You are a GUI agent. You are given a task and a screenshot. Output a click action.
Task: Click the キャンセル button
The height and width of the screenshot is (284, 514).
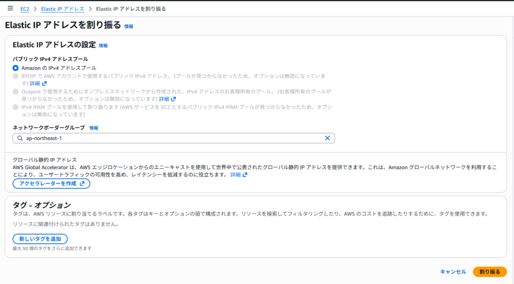453,271
